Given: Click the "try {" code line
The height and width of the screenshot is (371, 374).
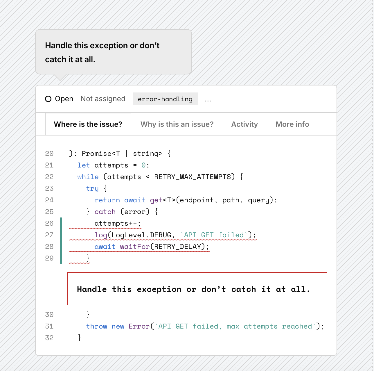Looking at the screenshot, I should click(96, 188).
